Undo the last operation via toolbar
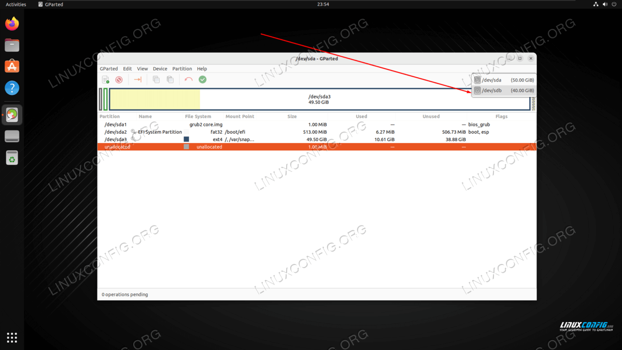 (189, 80)
